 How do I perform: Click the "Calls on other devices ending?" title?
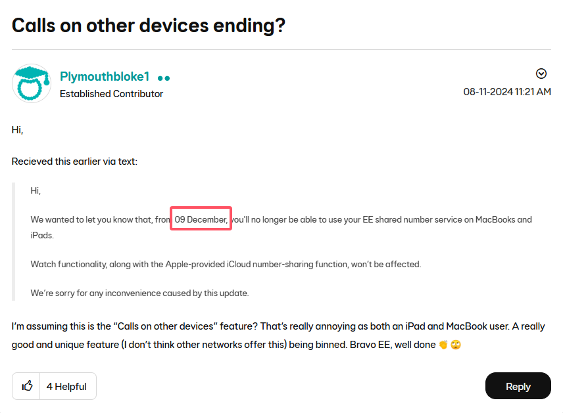[149, 26]
